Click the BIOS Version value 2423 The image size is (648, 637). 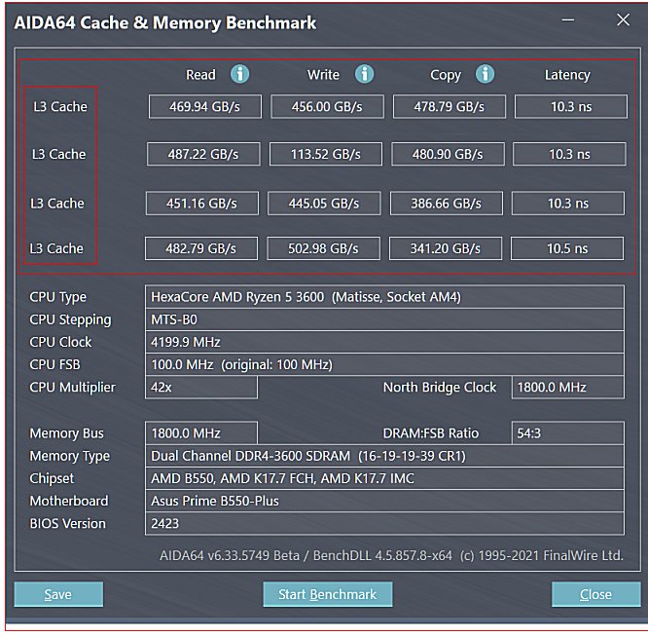pos(384,524)
